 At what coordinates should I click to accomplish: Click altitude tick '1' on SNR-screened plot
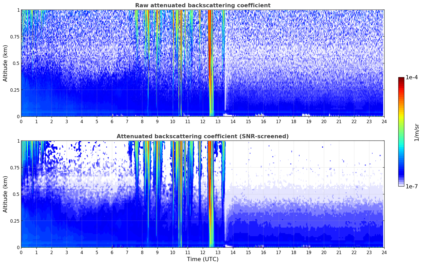point(18,141)
